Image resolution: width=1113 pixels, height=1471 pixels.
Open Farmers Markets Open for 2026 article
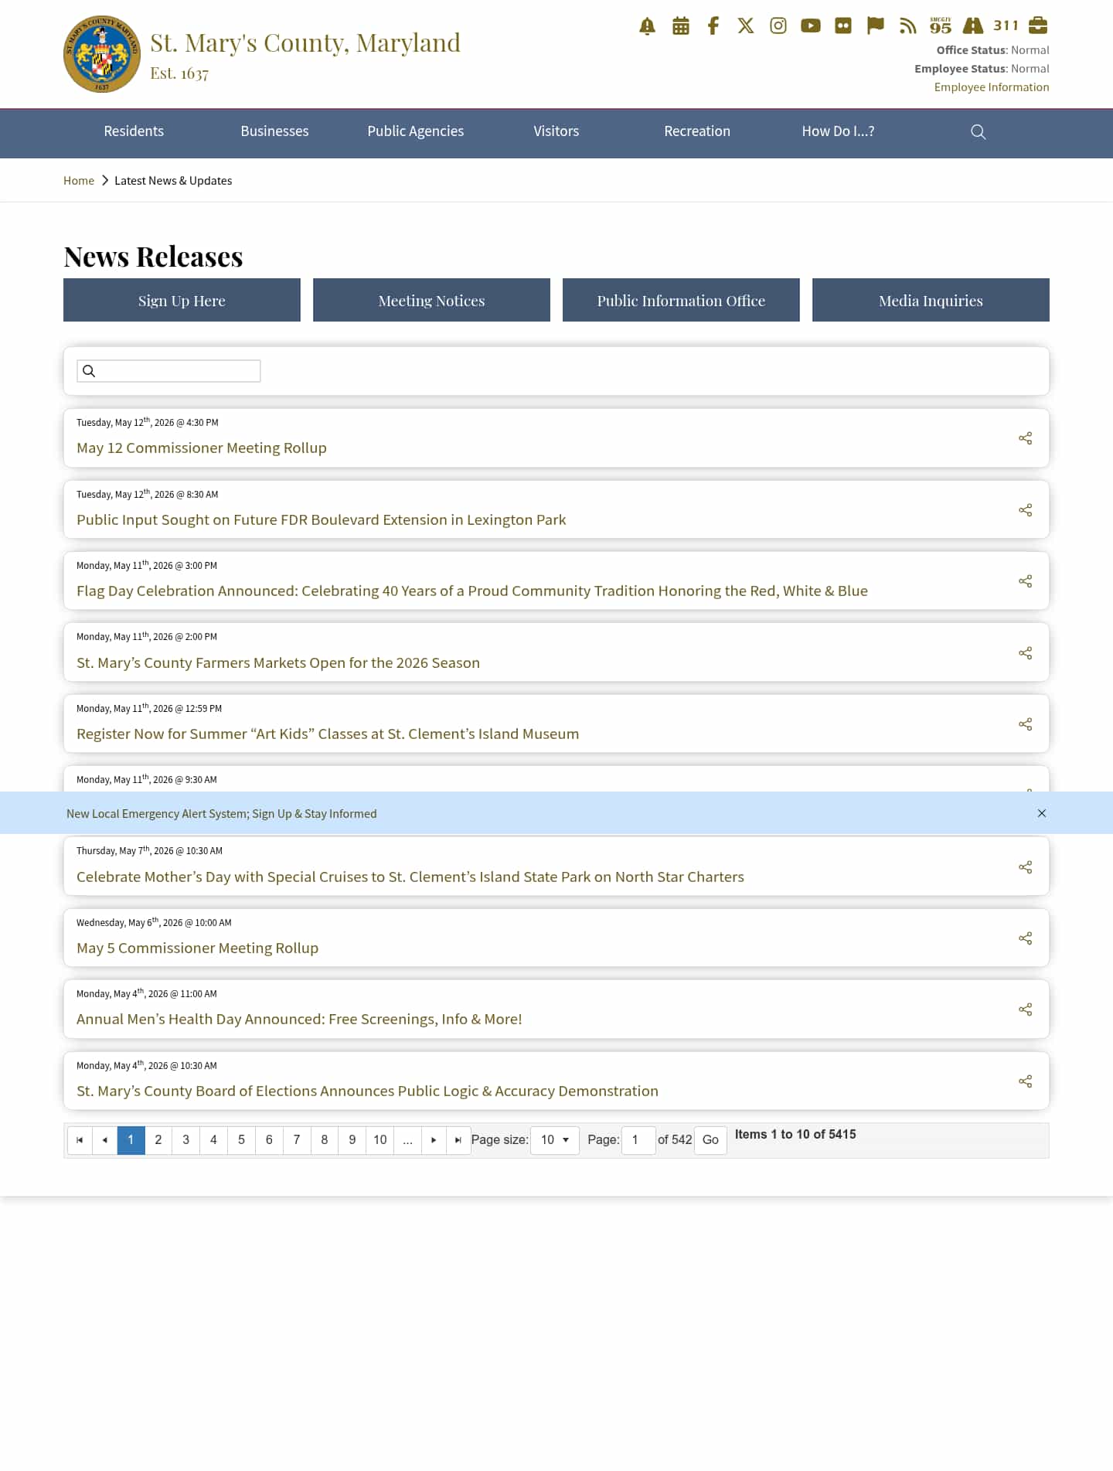[x=278, y=663]
